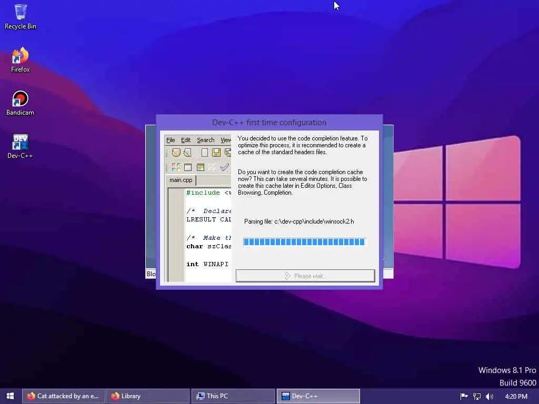Click the Please wait button in the dialog
The height and width of the screenshot is (404, 539).
click(305, 276)
